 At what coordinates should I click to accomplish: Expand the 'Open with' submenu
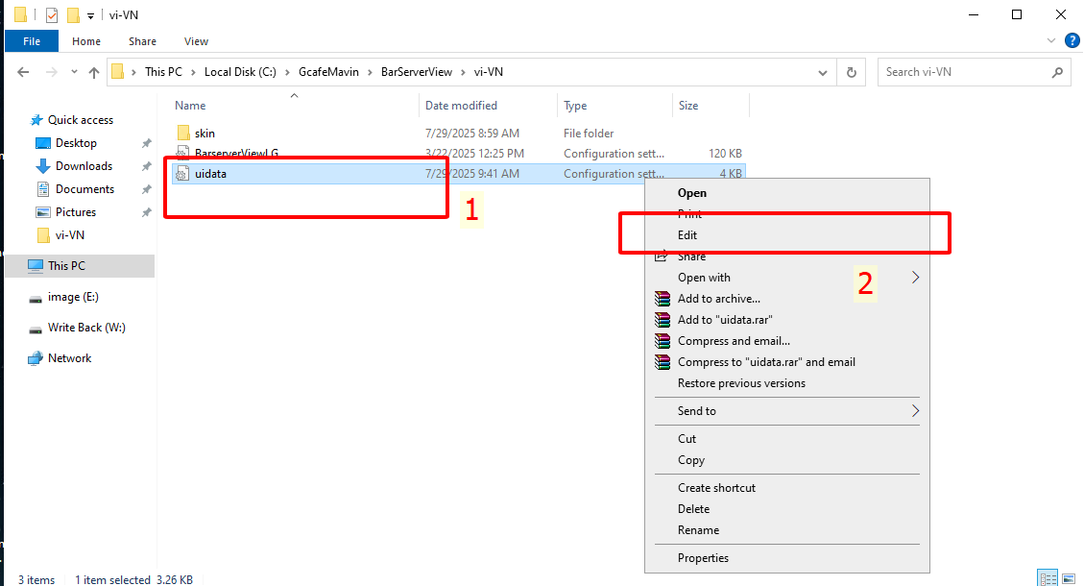coord(786,278)
